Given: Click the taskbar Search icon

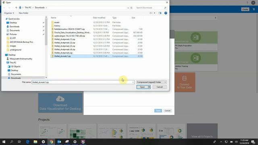Looking at the screenshot, I should [12, 142].
